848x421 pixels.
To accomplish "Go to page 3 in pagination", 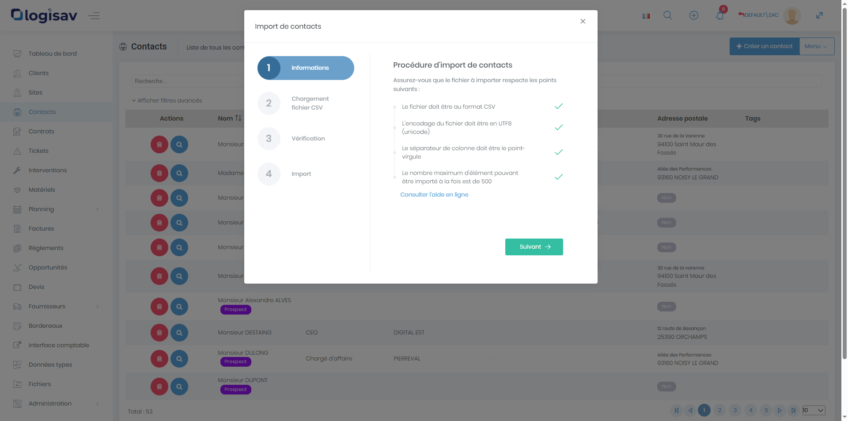I will point(735,410).
